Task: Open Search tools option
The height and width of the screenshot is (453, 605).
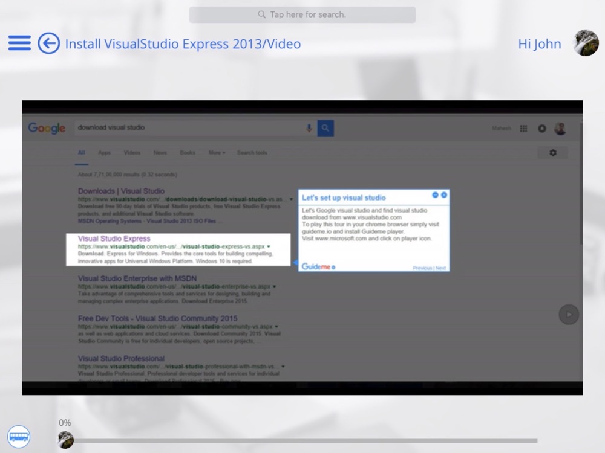Action: [252, 153]
